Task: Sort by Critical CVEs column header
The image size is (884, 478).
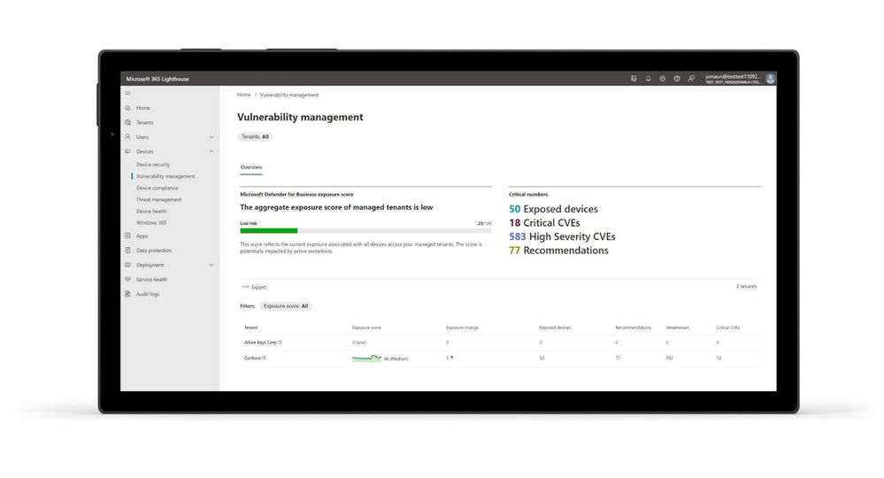Action: (728, 328)
